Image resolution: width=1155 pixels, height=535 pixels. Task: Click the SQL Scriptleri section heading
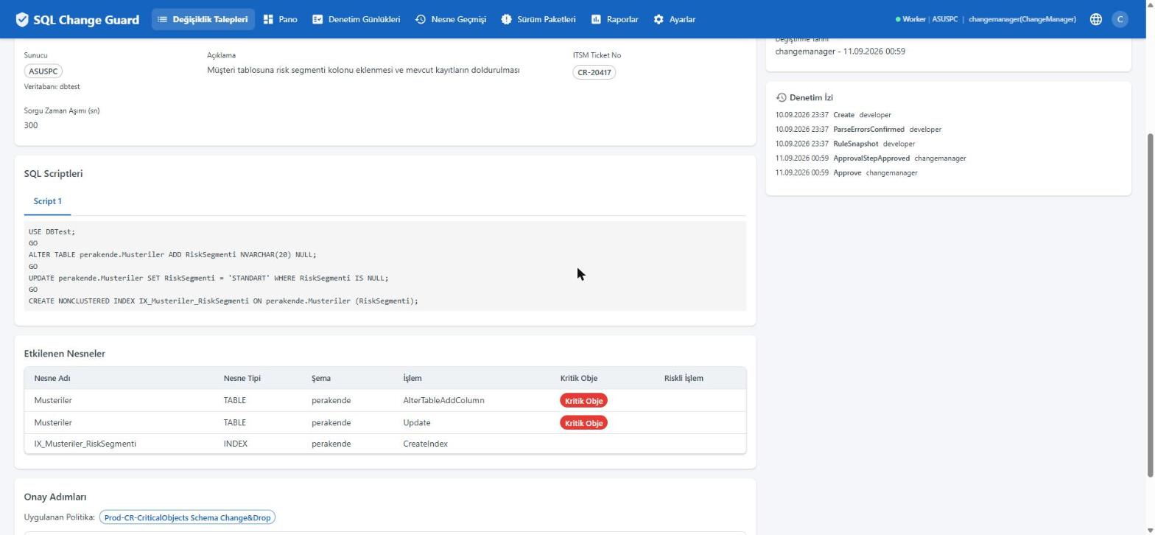(53, 174)
